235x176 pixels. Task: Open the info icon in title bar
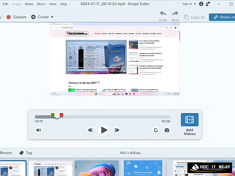(x=201, y=4)
